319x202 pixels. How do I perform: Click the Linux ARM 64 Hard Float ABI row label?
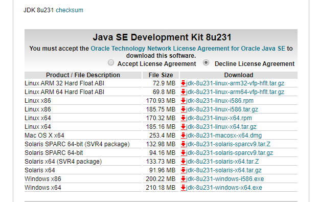[64, 92]
